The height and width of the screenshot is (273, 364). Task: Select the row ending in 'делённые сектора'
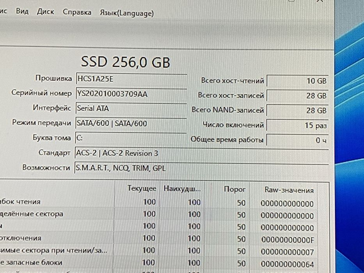pos(158,214)
